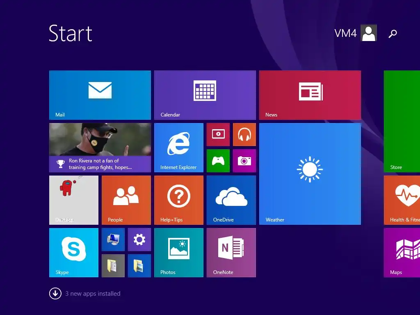Open the Weather tile
Viewport: 420px width, 315px height.
310,174
